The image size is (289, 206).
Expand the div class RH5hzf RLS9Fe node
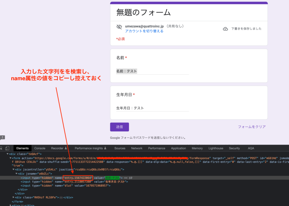point(14,197)
